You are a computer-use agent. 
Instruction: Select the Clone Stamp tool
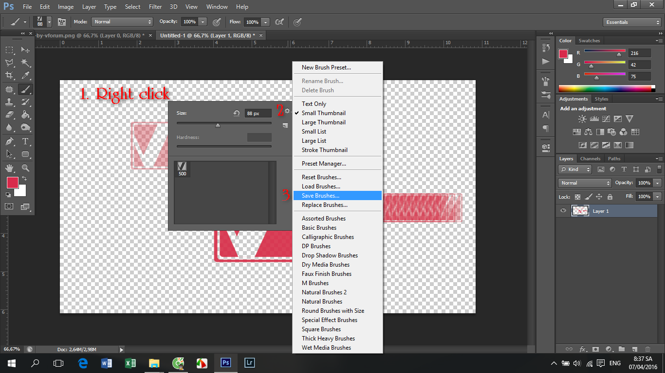point(9,102)
